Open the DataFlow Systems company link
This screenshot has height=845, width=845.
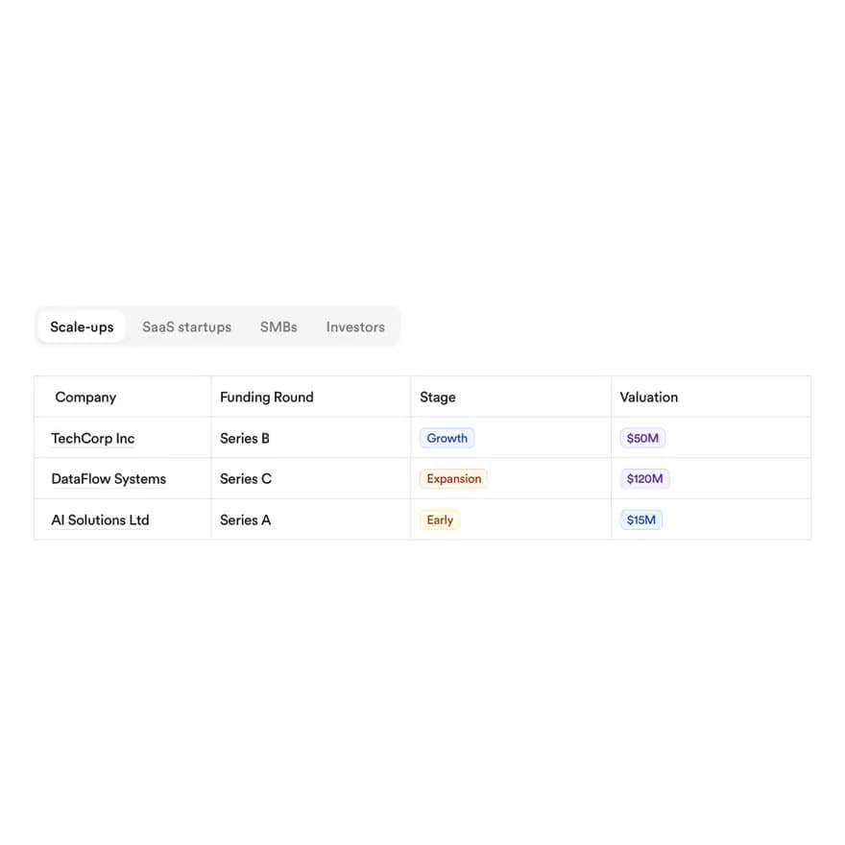point(109,478)
